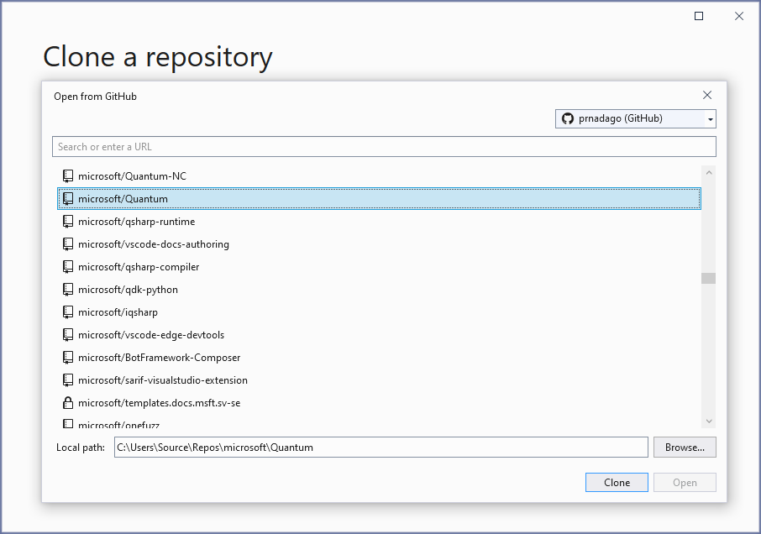Click the repo icon beside microsoft/sarif-visualstudio-extension
This screenshot has height=534, width=761.
(68, 380)
